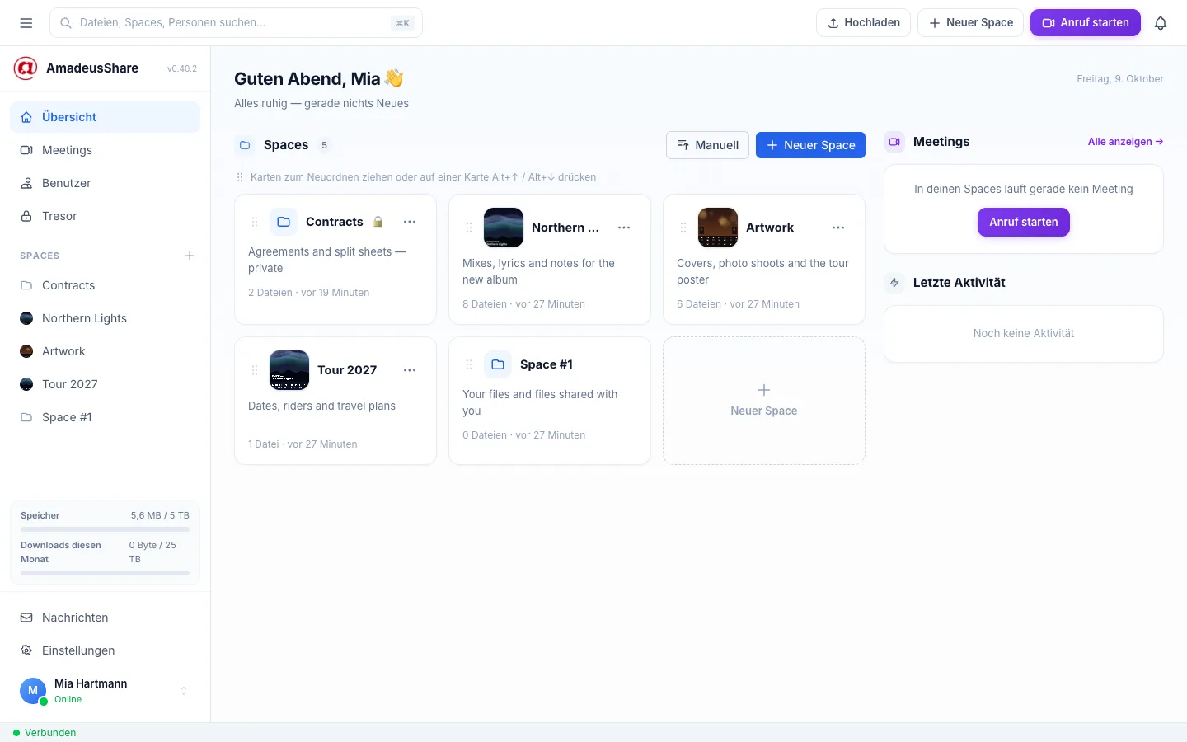
Task: Open the notifications bell icon
Action: pos(1161,23)
